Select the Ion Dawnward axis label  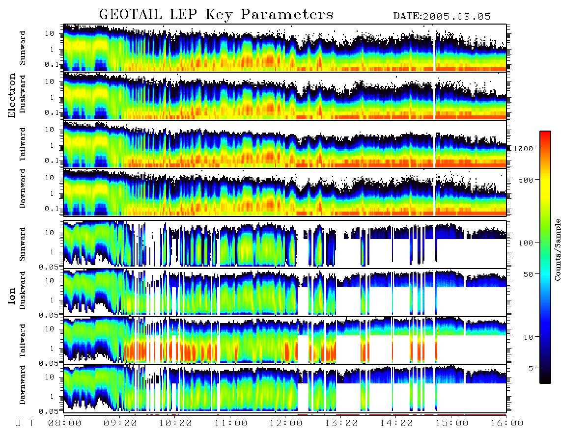(x=23, y=385)
